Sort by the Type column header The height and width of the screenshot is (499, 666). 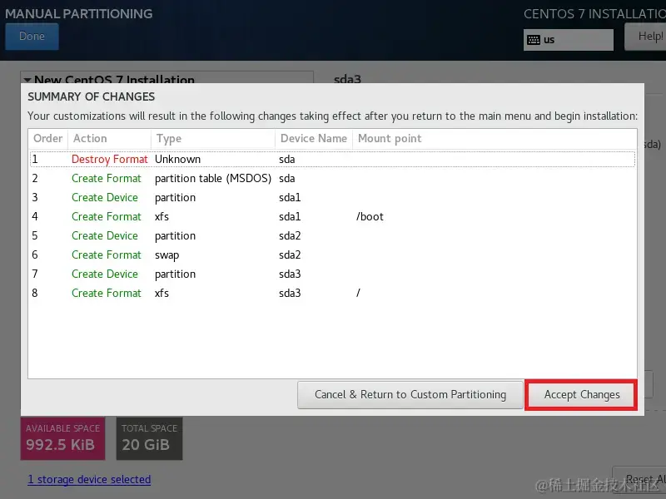[x=213, y=138]
